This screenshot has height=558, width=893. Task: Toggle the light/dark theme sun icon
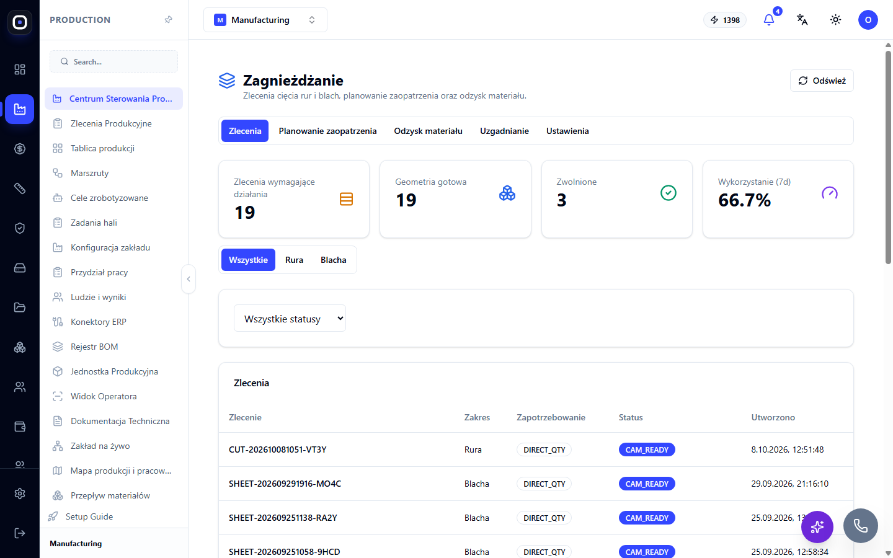pos(836,20)
